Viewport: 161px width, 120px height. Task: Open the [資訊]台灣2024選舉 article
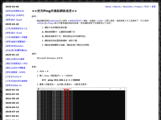(15, 59)
